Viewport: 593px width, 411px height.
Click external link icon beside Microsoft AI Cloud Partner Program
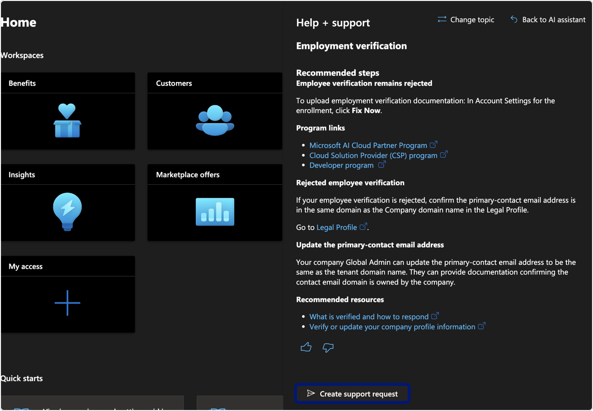tap(433, 145)
